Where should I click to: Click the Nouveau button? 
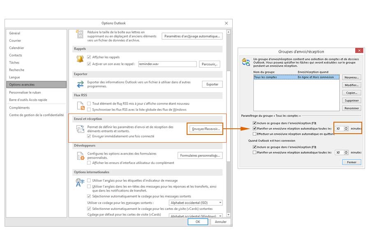pos(351,77)
